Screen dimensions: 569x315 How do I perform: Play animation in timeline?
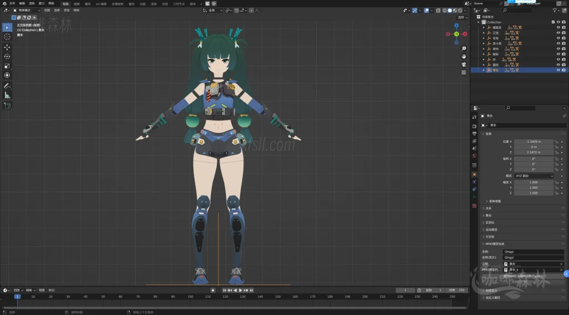tap(240, 291)
